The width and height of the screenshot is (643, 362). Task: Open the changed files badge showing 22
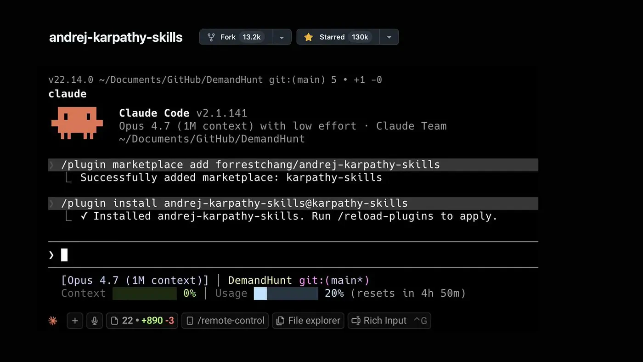pos(142,321)
